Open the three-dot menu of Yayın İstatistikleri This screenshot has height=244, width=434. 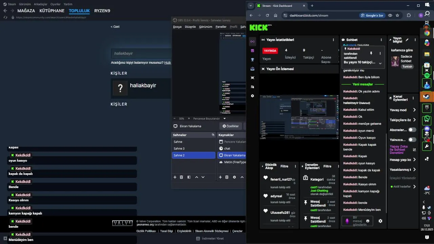point(333,40)
